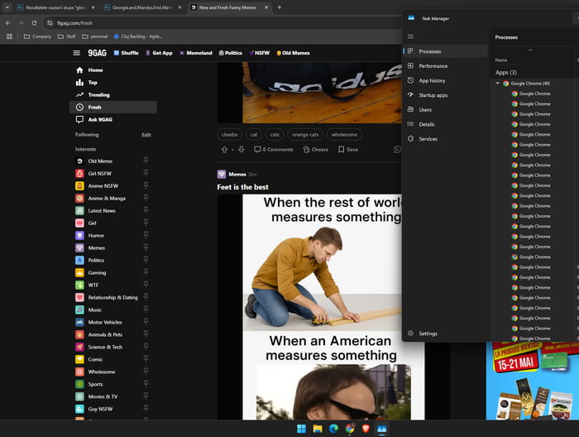Pin the Old Meme interest
Viewport: 579px width, 437px height.
(x=146, y=161)
